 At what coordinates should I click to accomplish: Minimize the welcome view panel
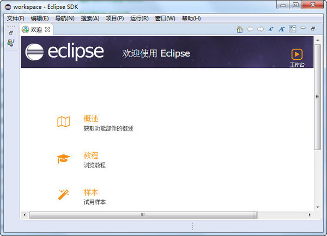pos(303,29)
